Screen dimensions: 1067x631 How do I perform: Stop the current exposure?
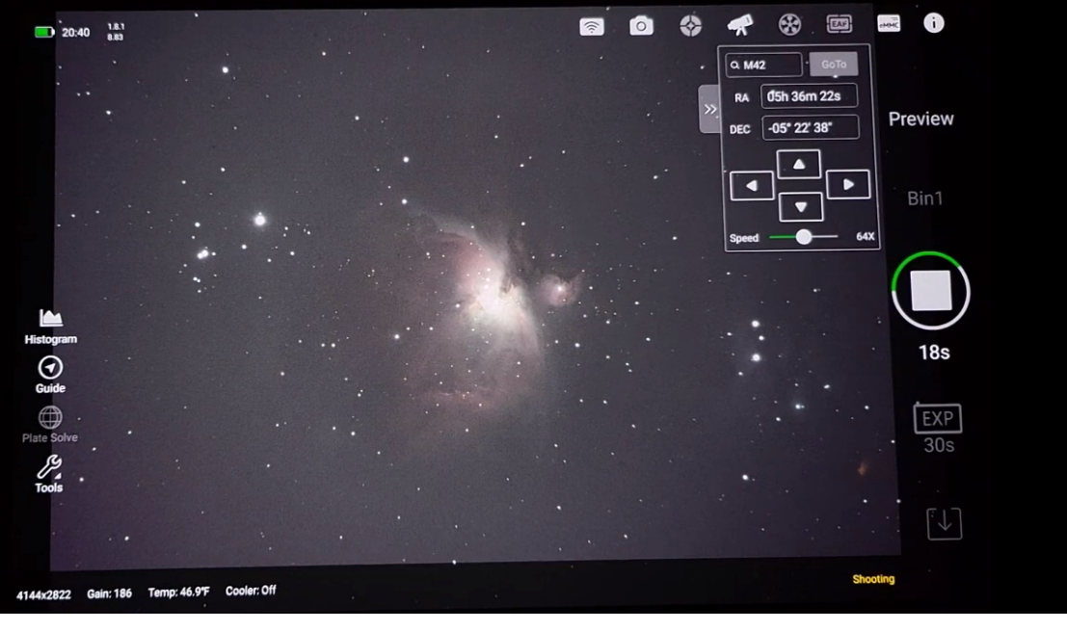pos(931,291)
